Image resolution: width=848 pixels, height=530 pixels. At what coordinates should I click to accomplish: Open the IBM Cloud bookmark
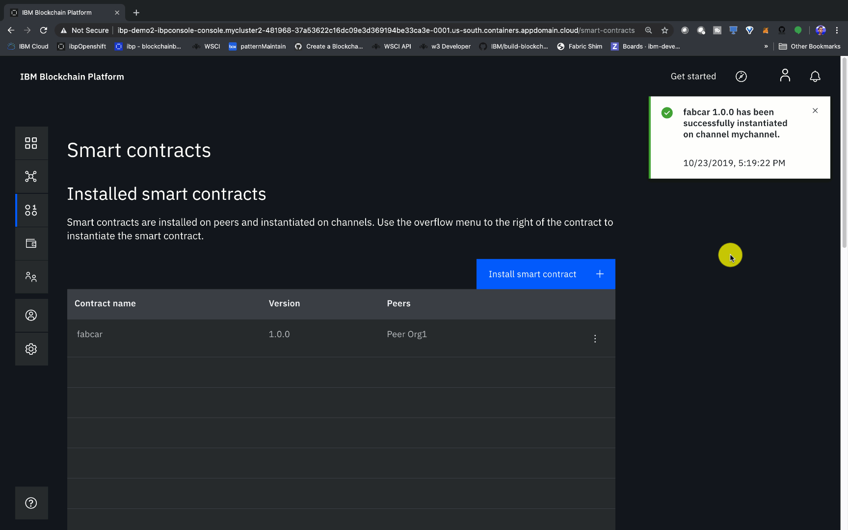click(28, 47)
